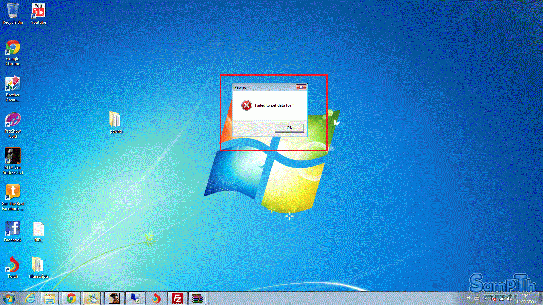The width and height of the screenshot is (543, 305).
Task: Open the Windows Start menu
Action: [9, 298]
